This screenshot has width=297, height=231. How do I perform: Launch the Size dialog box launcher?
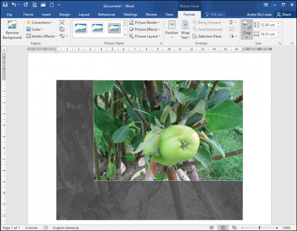tap(280, 43)
